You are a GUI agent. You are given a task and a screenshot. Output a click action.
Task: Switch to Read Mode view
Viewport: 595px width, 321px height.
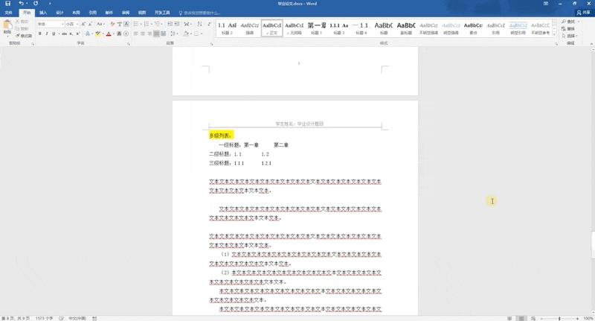tap(509, 318)
